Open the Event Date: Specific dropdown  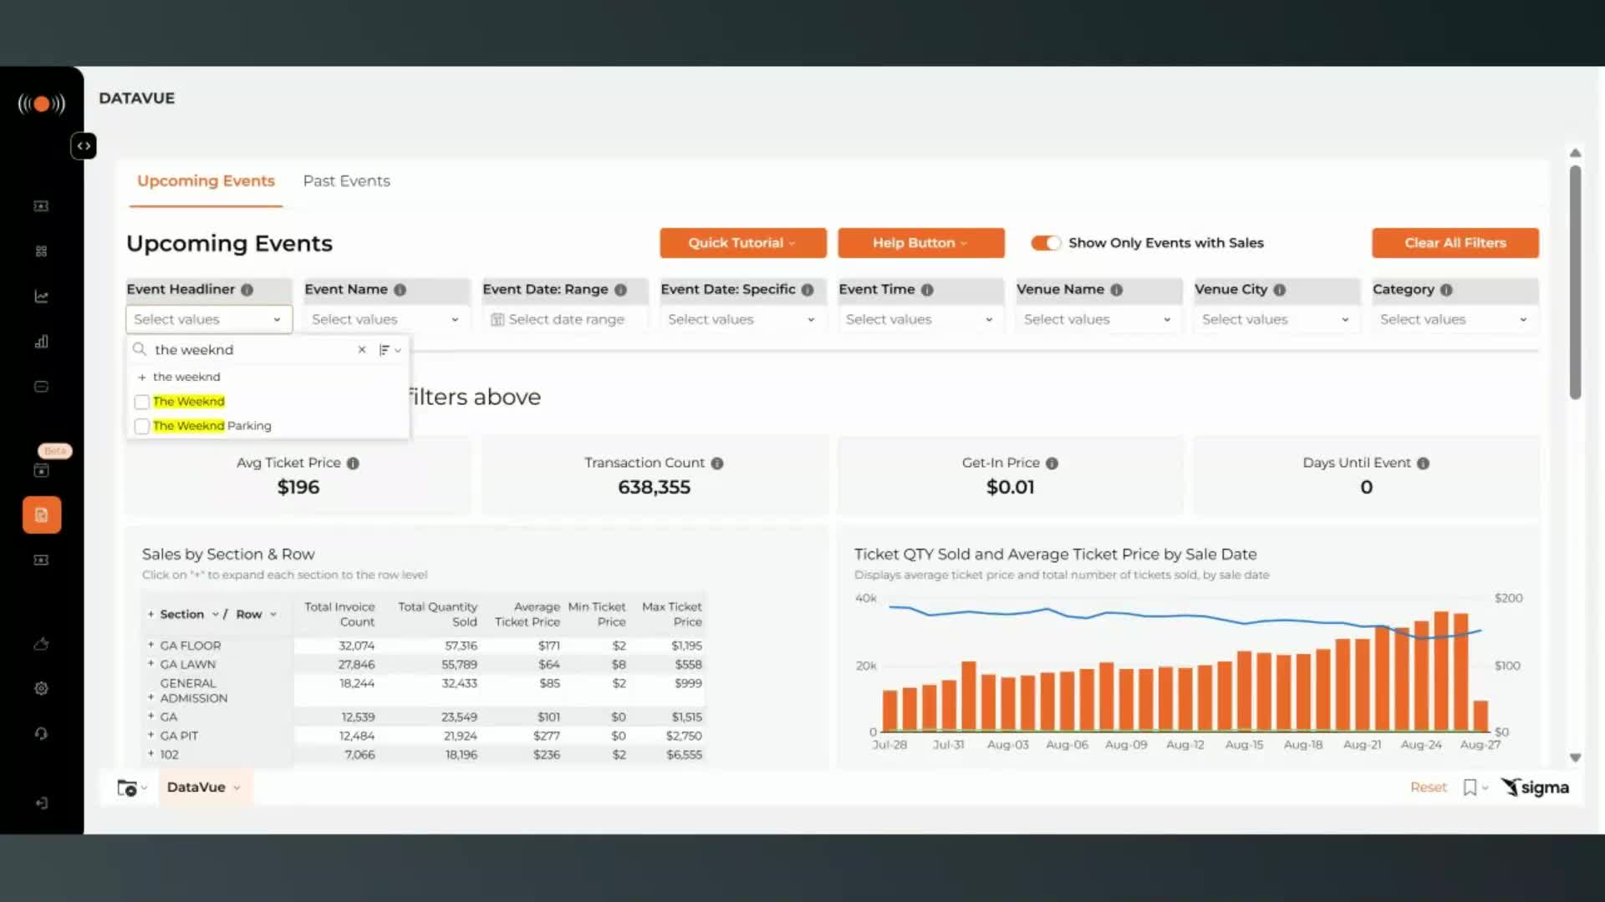[x=742, y=319]
